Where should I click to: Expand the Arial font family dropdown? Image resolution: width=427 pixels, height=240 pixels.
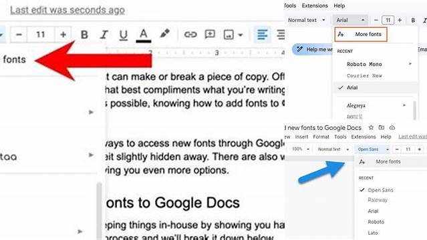(350, 20)
